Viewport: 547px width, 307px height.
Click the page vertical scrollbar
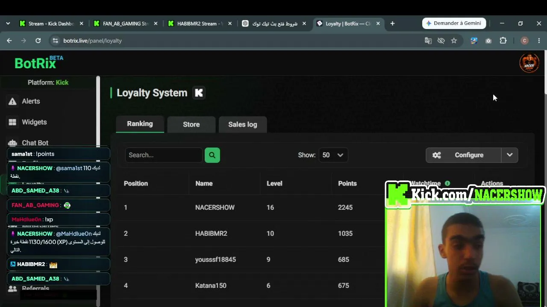point(545,72)
